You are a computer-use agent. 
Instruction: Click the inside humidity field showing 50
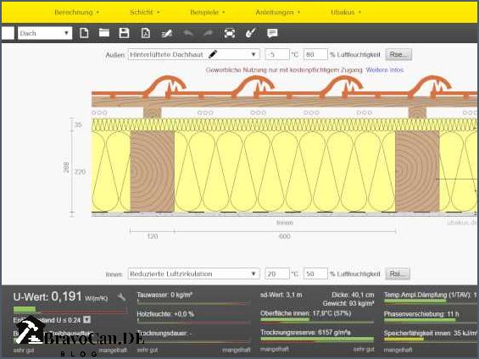(x=315, y=273)
